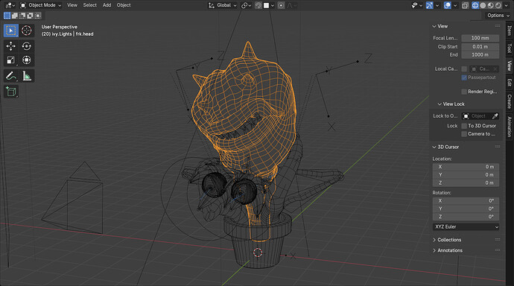
Task: Toggle the Passepartout checkbox
Action: coord(464,77)
